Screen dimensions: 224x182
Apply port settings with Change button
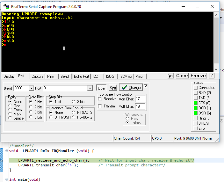click(131, 87)
